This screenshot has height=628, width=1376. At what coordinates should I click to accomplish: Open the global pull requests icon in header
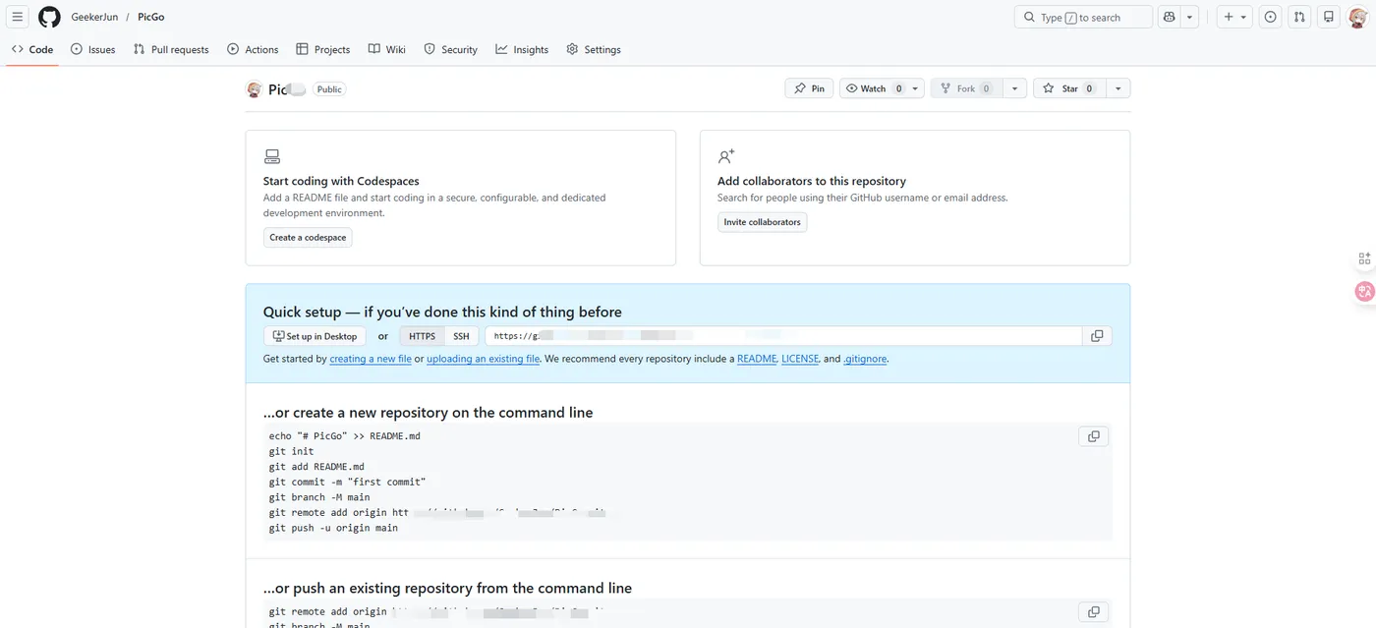pyautogui.click(x=1299, y=18)
